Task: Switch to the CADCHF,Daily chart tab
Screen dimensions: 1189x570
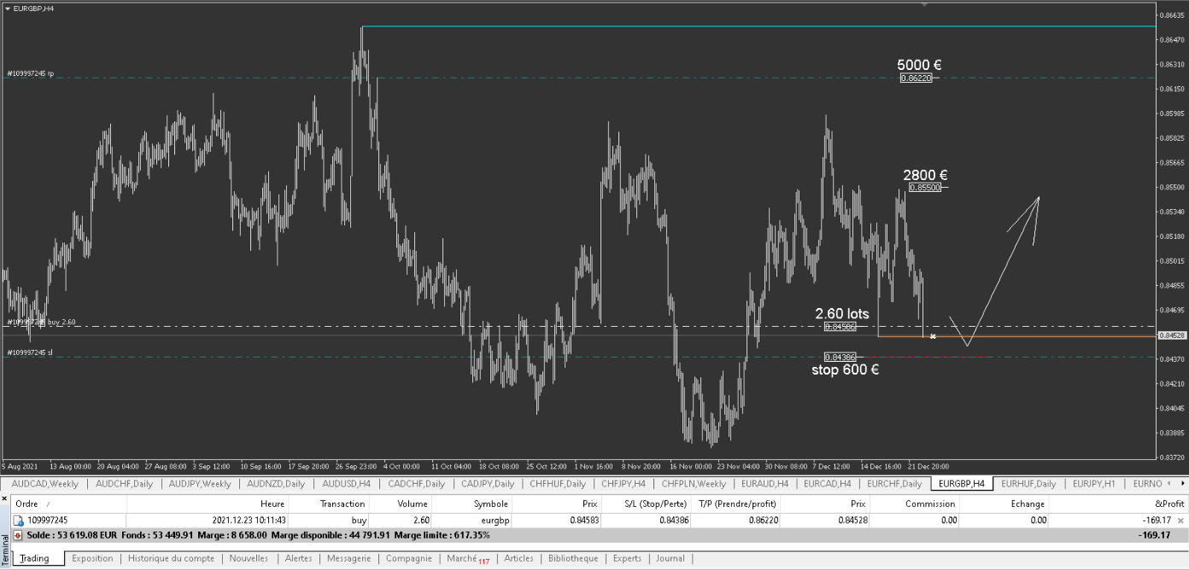Action: 416,484
